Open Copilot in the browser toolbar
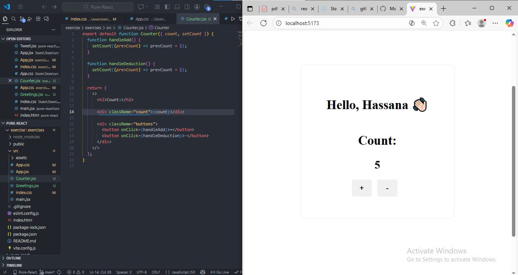518x275 pixels. pyautogui.click(x=510, y=23)
